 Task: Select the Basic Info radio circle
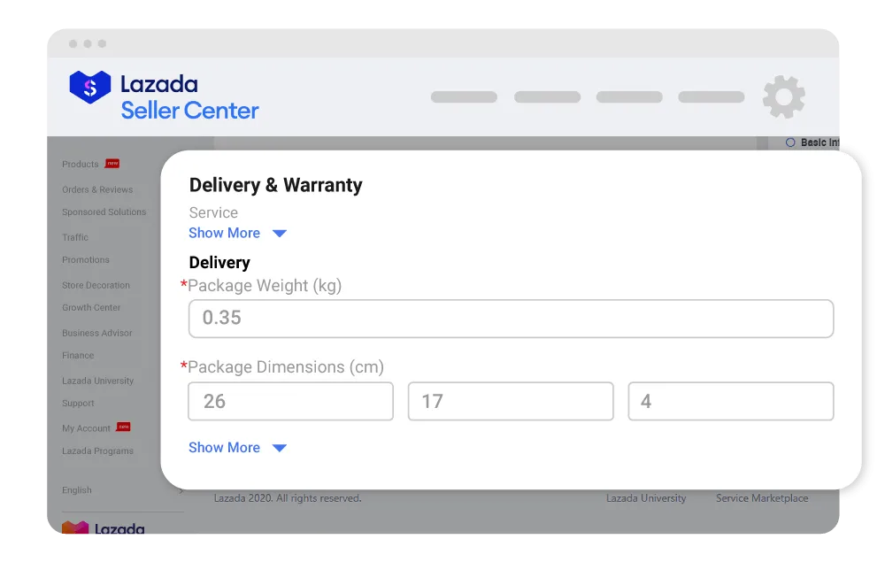point(790,142)
